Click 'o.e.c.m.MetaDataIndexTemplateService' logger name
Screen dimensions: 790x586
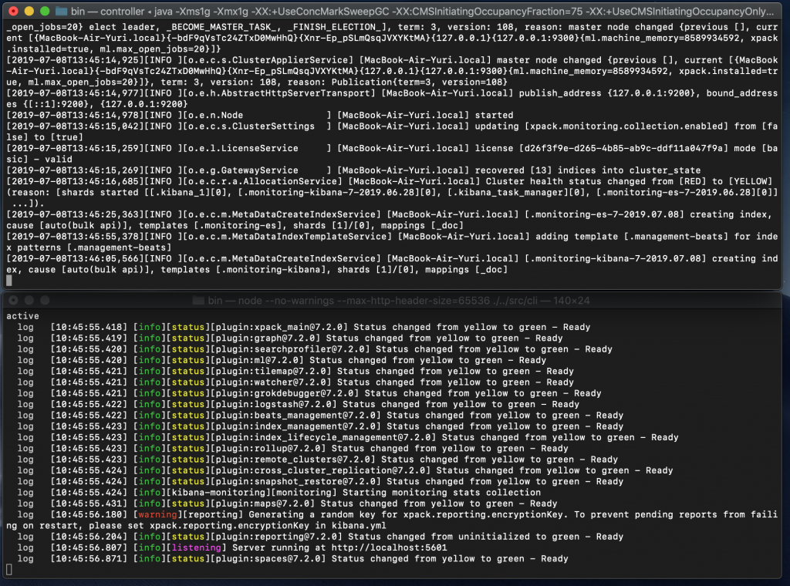click(288, 237)
